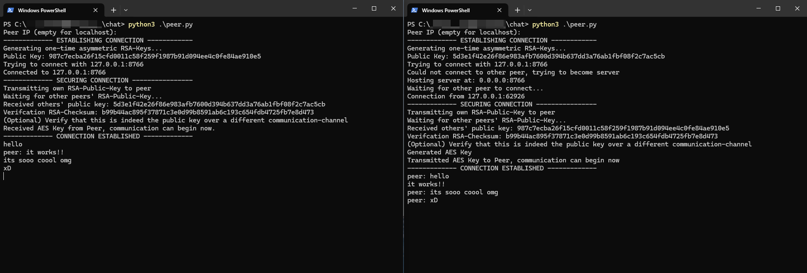Screen dimensions: 807x273
Task: Open a new tab in the left terminal
Action: [x=114, y=10]
